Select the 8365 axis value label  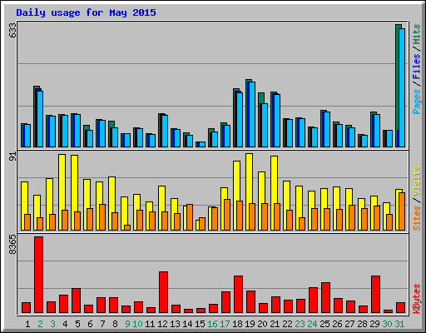12,245
